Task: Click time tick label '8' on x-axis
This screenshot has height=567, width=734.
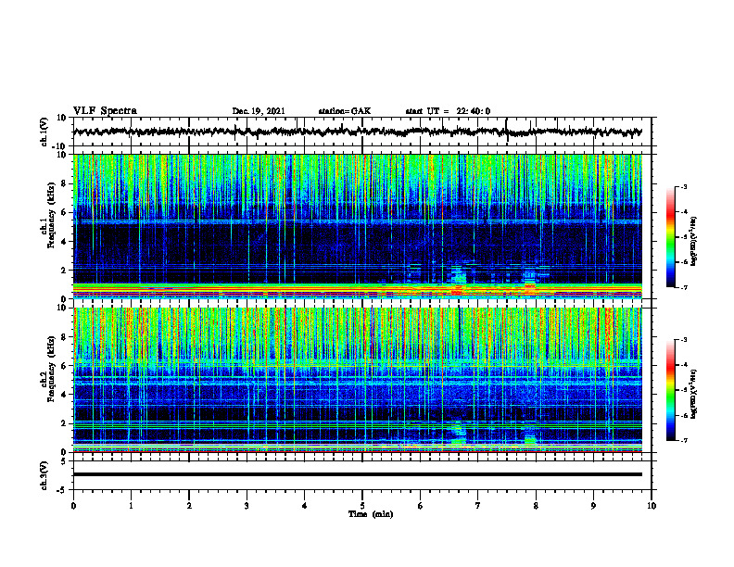Action: (x=536, y=506)
